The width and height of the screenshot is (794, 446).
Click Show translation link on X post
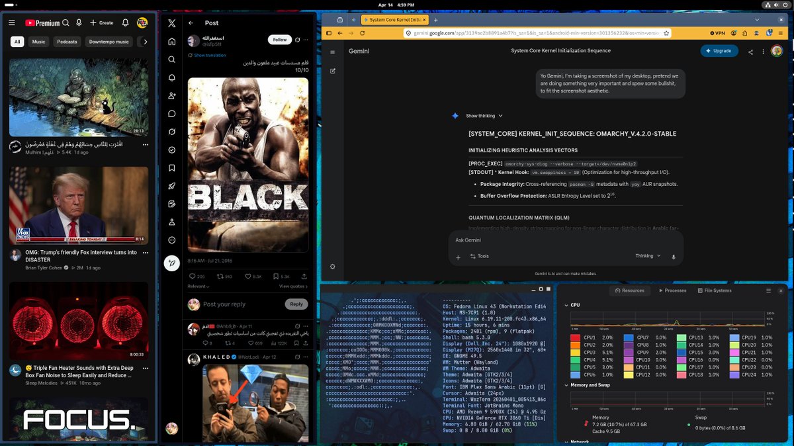(x=210, y=56)
